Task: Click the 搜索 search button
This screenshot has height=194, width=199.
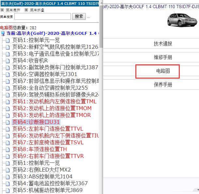Action: (79, 17)
